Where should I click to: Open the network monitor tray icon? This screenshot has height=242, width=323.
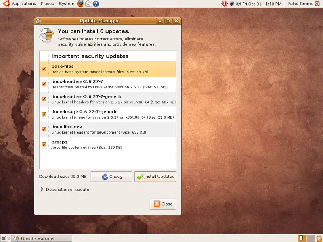(x=232, y=4)
